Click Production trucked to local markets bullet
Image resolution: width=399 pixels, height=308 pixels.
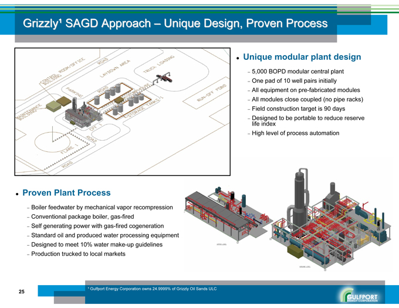click(78, 253)
